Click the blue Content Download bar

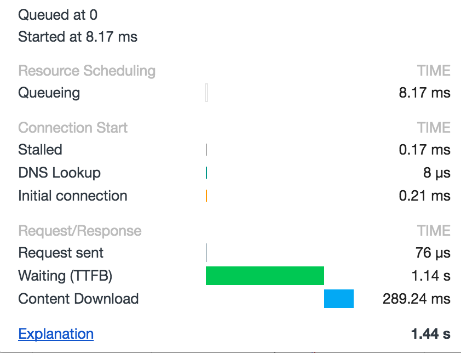339,299
